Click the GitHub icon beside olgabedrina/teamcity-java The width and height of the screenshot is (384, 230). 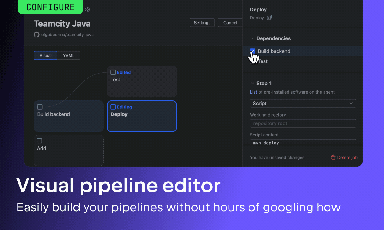click(x=37, y=34)
